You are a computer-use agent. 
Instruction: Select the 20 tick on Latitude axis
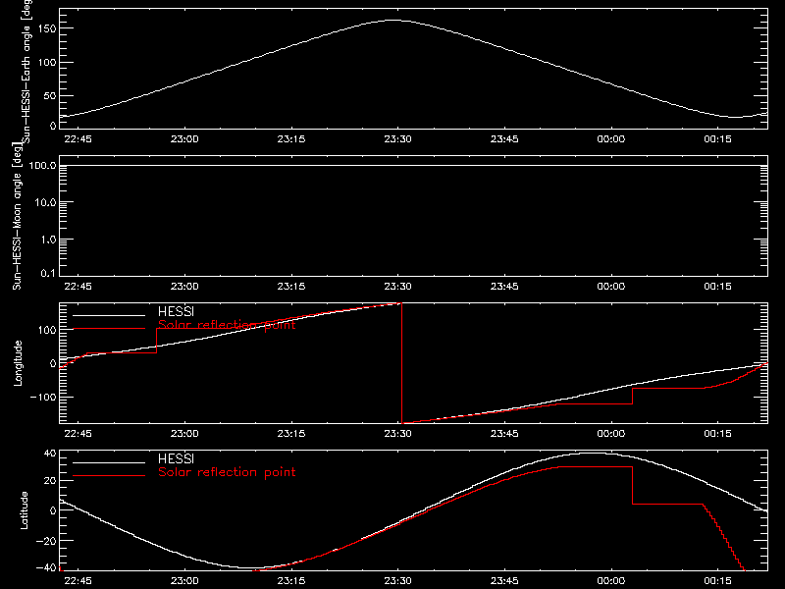(51, 481)
